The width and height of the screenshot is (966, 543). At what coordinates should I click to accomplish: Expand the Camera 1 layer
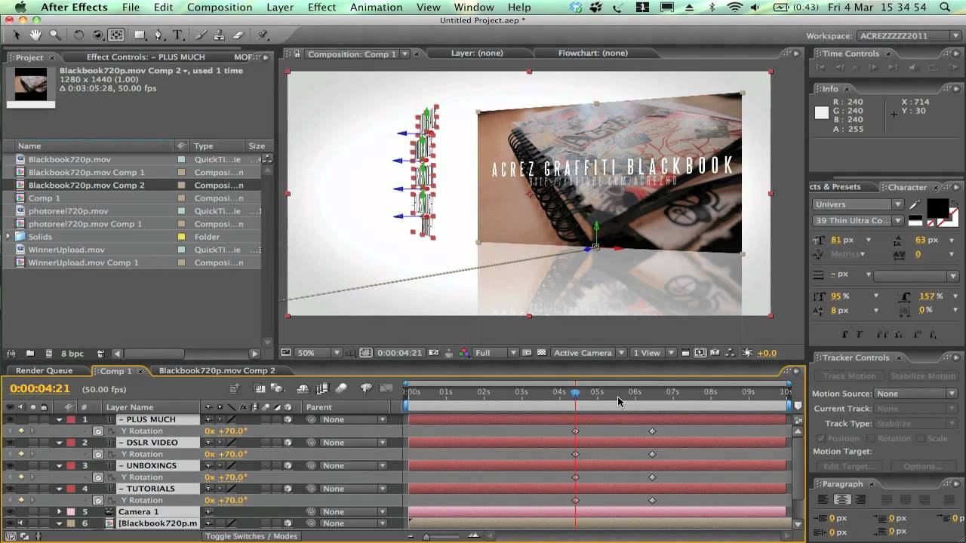[60, 511]
